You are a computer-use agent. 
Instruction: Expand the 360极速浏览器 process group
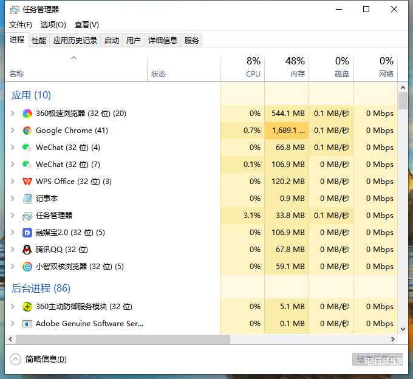(12, 114)
